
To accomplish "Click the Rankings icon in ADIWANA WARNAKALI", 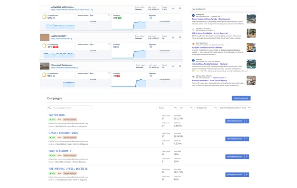I will [151, 18].
